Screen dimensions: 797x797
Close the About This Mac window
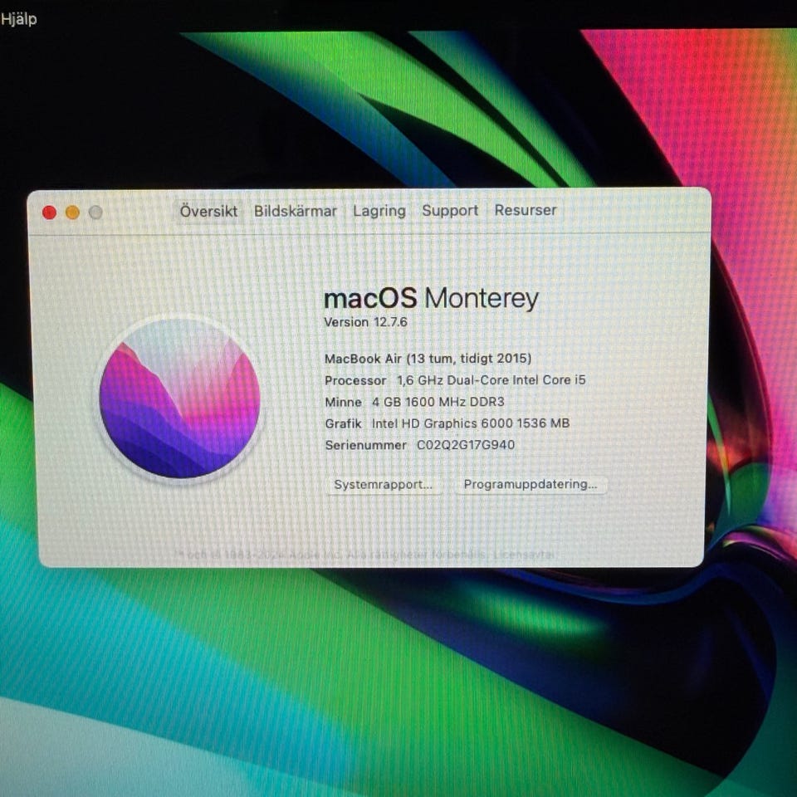(49, 213)
